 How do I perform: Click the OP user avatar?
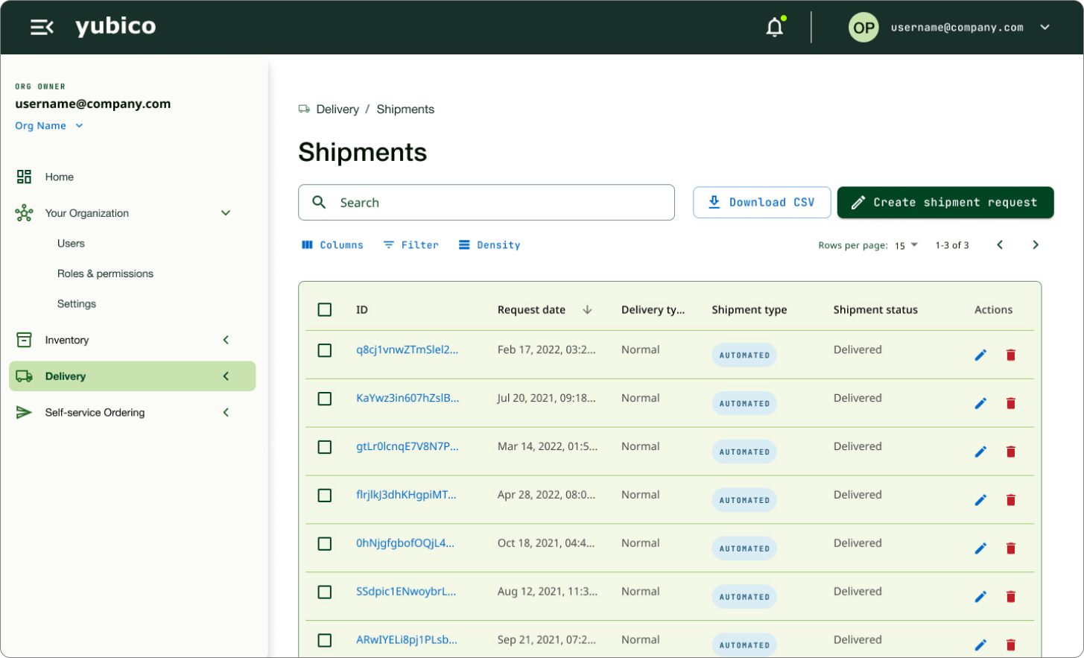863,28
